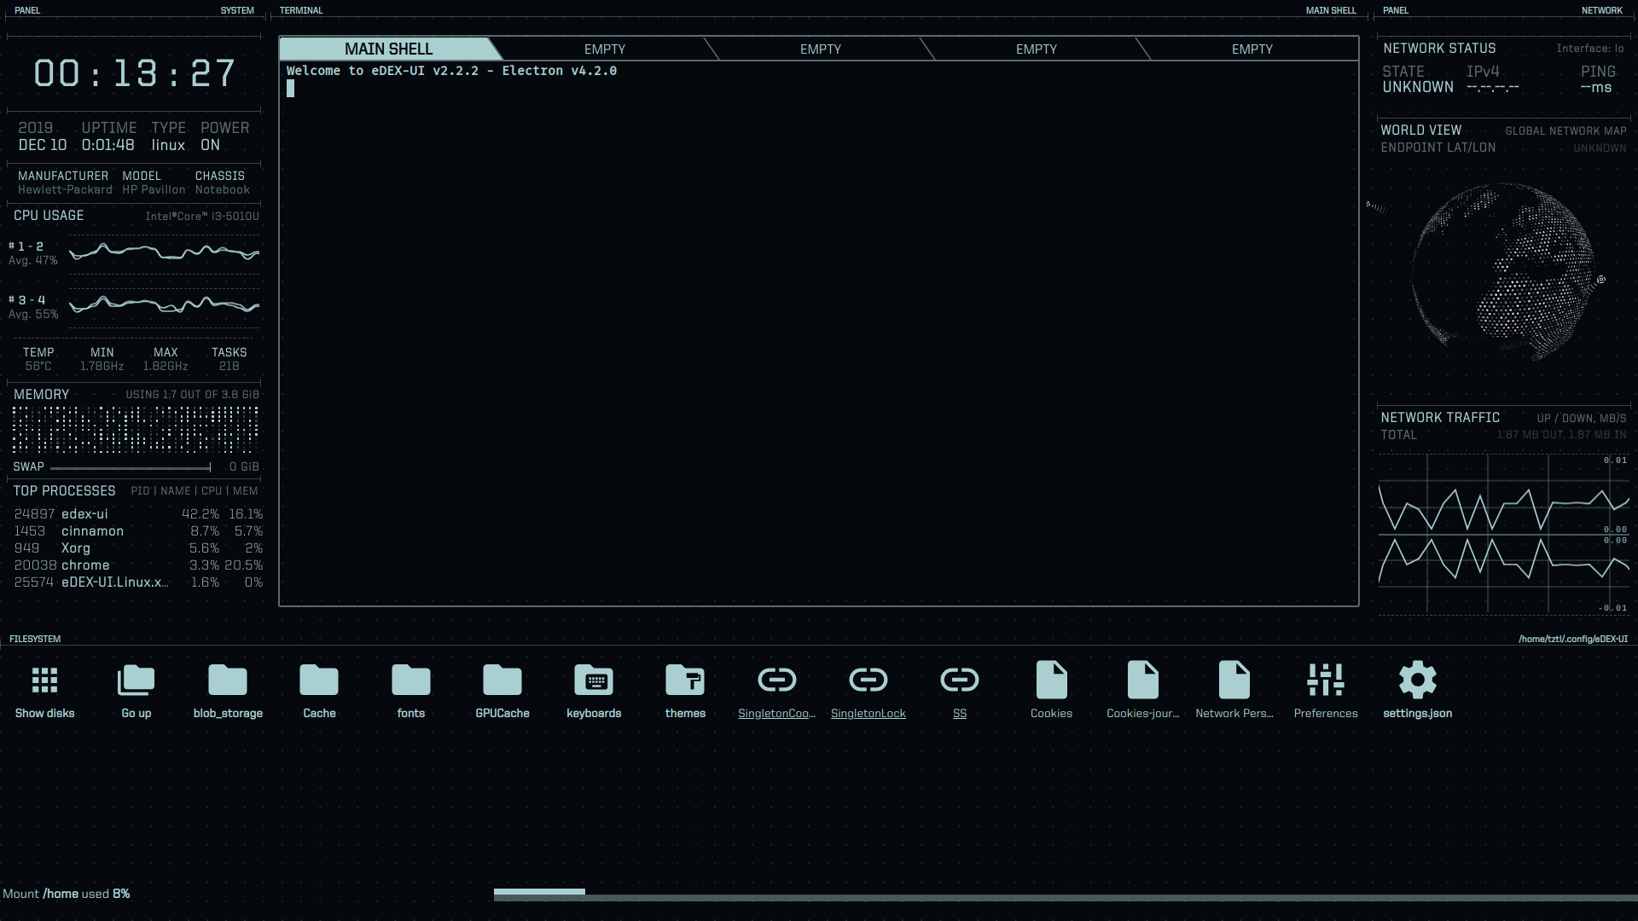Open the keyboards folder
This screenshot has height=921, width=1638.
(594, 681)
